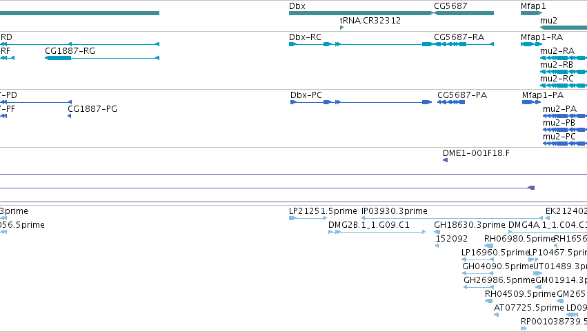The width and height of the screenshot is (587, 332).
Task: Select the LP21251.5prime EST label
Action: coord(323,211)
